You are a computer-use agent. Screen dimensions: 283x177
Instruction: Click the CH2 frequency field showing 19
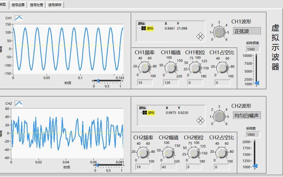point(143,167)
